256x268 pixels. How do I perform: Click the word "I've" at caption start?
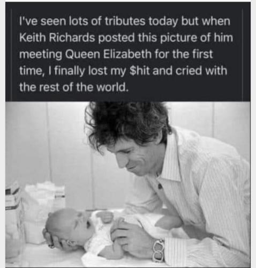[x=28, y=21]
